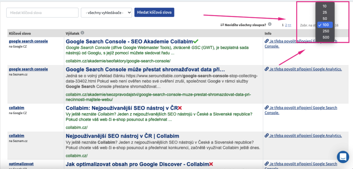Open collabim keyword on Google CZ
The height and width of the screenshot is (169, 353).
coord(17,108)
